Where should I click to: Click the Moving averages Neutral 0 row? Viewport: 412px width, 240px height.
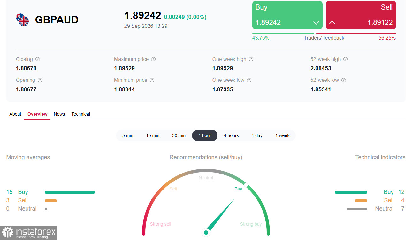(27, 209)
